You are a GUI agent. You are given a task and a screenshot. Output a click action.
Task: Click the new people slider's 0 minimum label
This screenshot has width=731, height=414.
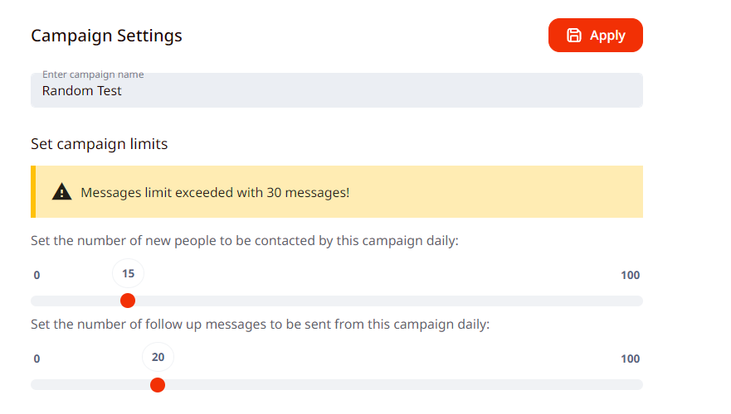click(x=37, y=275)
